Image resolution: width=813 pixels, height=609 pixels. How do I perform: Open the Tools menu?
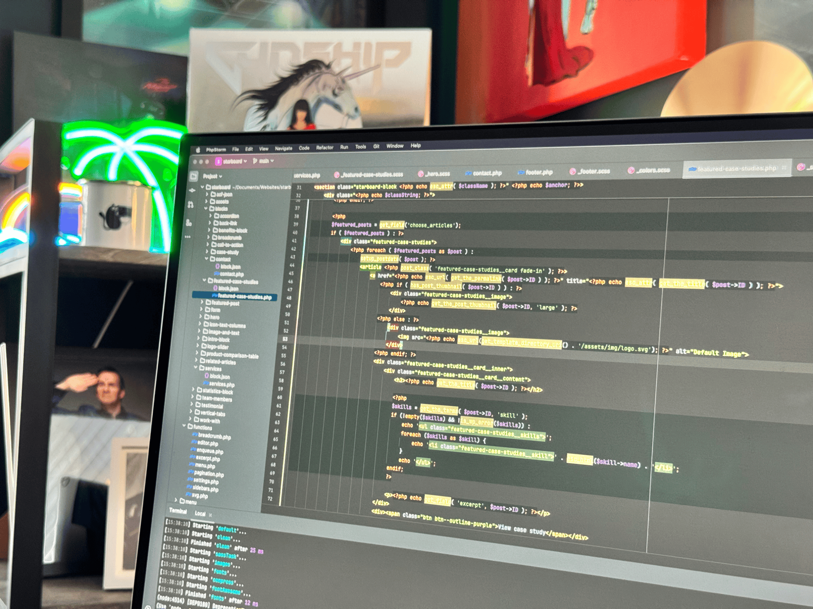[361, 147]
